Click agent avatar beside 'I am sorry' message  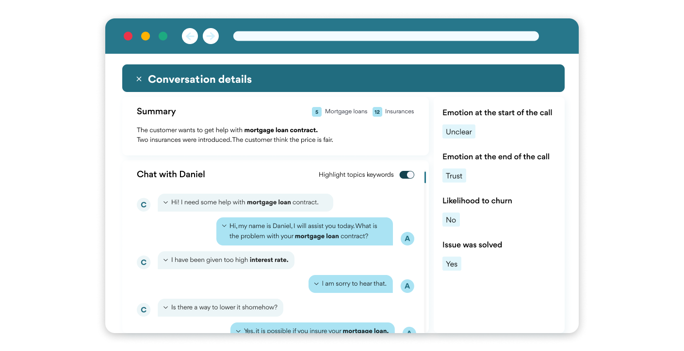click(407, 286)
